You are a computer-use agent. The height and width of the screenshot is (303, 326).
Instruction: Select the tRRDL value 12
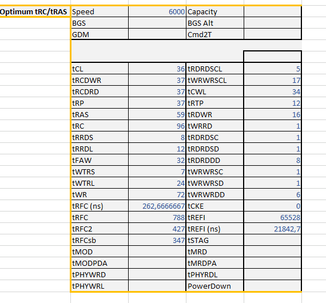[157, 149]
